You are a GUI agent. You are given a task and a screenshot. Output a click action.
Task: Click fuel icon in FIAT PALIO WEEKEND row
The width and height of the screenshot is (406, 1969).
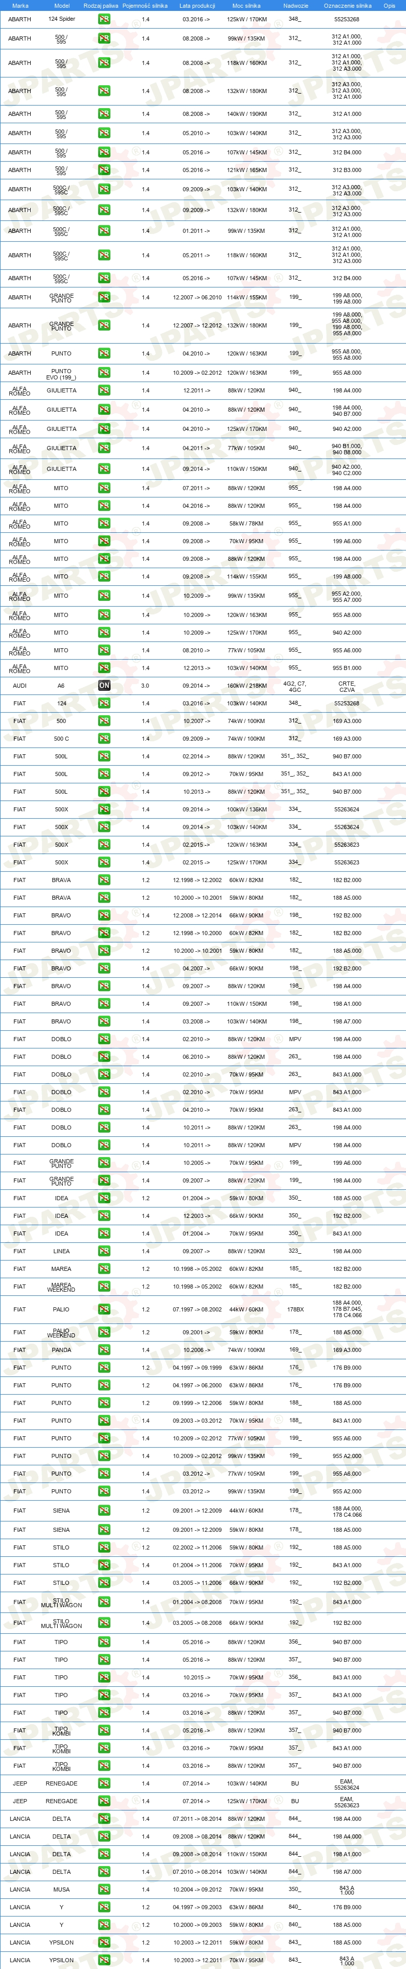[104, 1332]
